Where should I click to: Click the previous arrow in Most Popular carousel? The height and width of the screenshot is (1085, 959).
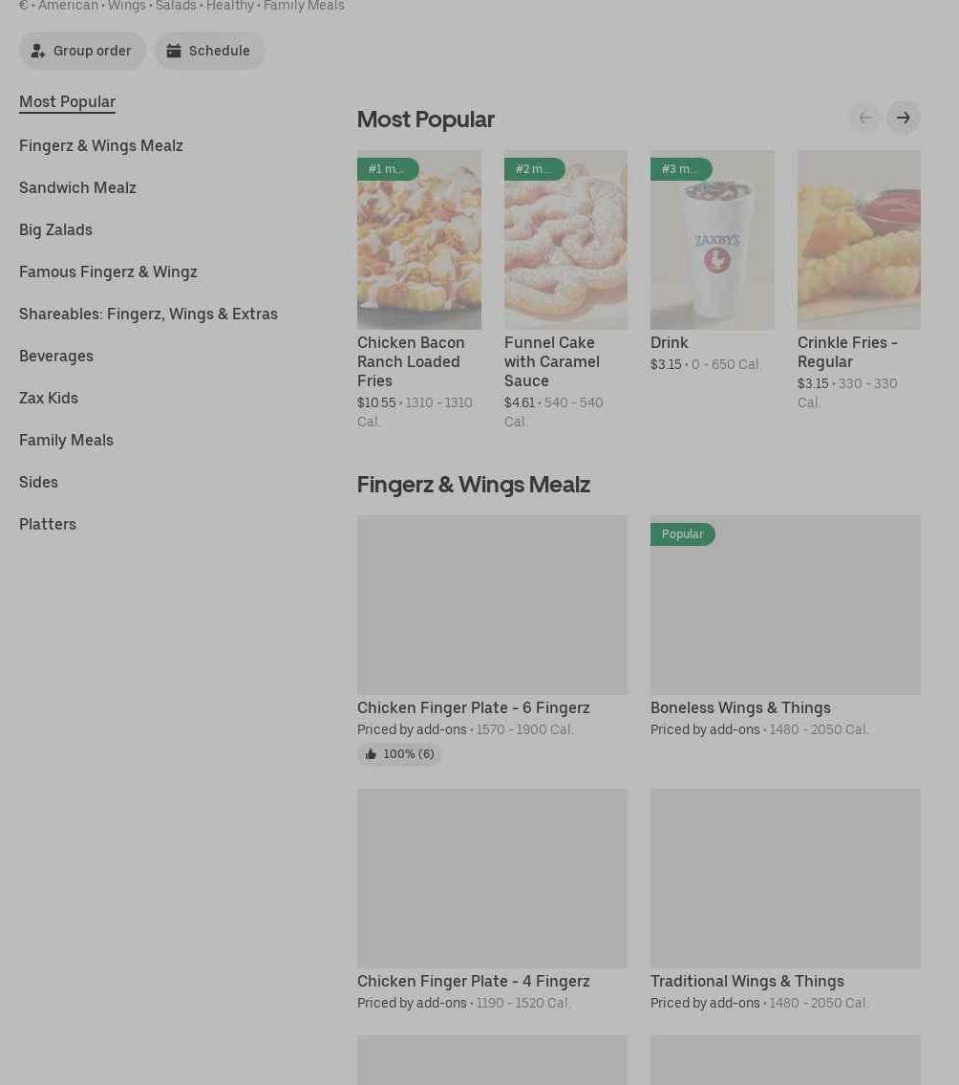click(865, 118)
